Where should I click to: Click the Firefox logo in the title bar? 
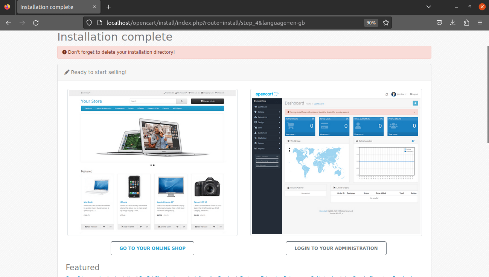(7, 7)
